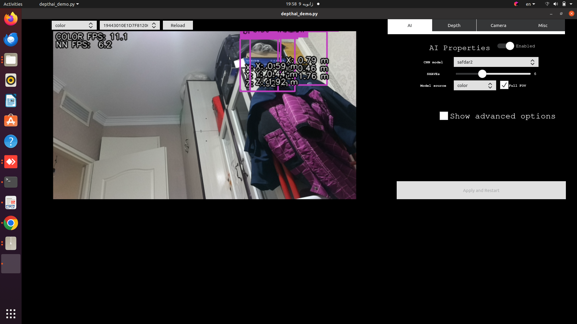This screenshot has height=324, width=577.
Task: Click Apply and Restart button
Action: (481, 190)
